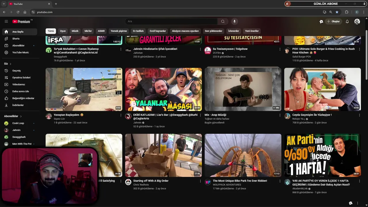Open Abonelikler in the sidebar
The height and width of the screenshot is (207, 368).
click(x=20, y=45)
